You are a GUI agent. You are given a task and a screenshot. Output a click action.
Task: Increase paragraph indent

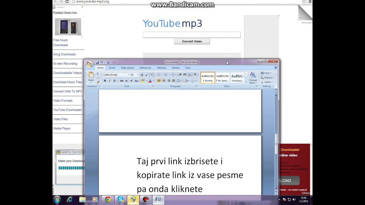point(184,75)
